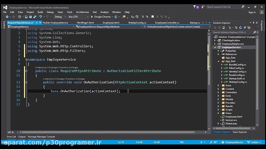The image size is (266, 149).
Task: Click the browser Refresh icon beside Google Chrome
Action: (116, 17)
